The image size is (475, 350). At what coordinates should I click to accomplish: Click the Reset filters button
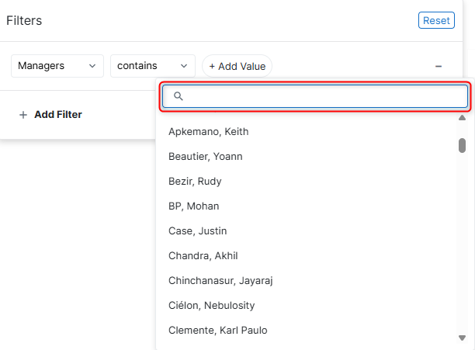(436, 20)
